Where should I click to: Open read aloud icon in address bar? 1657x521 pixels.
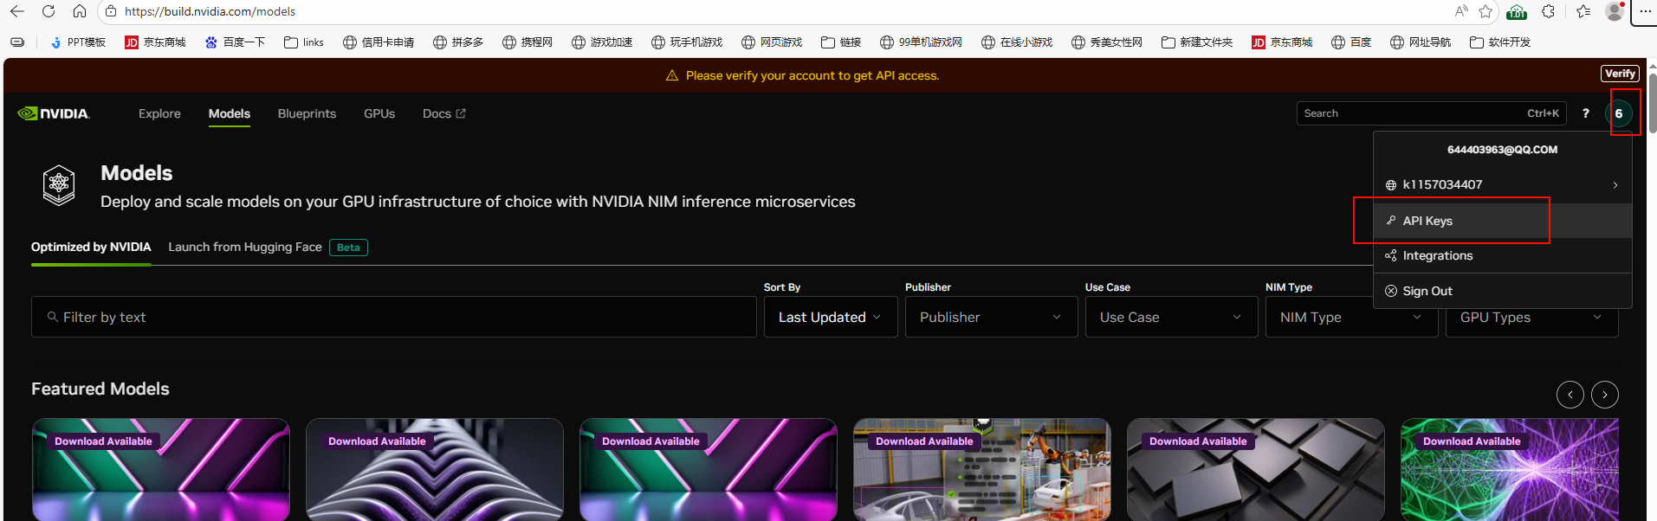click(1461, 11)
